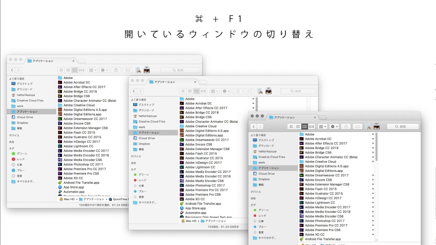The image size is (436, 245).
Task: Click the Dreamweaver CC 2017 icon in rightmost window
Action: click(301, 175)
